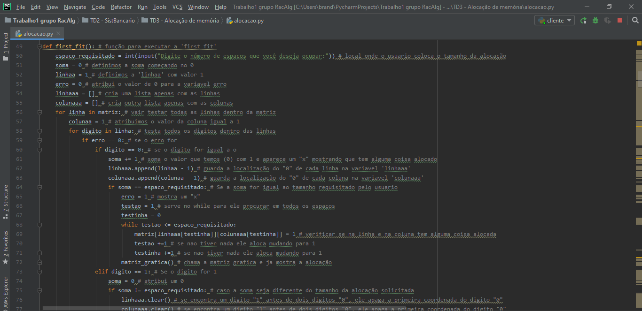642x311 pixels.
Task: Collapse the 'if erro == 0' block at line 59
Action: [x=39, y=140]
